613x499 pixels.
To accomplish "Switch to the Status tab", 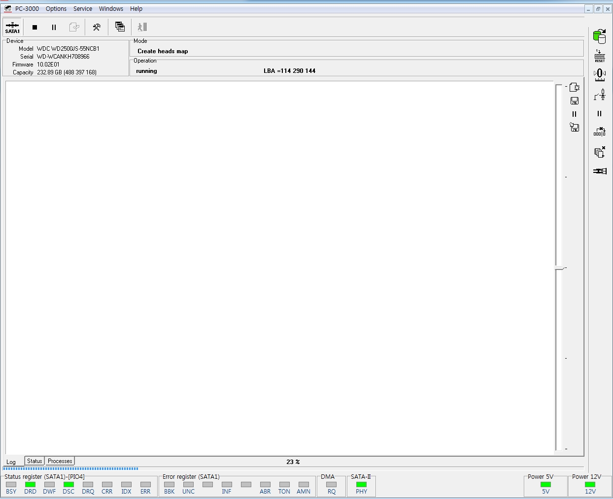I will [34, 461].
